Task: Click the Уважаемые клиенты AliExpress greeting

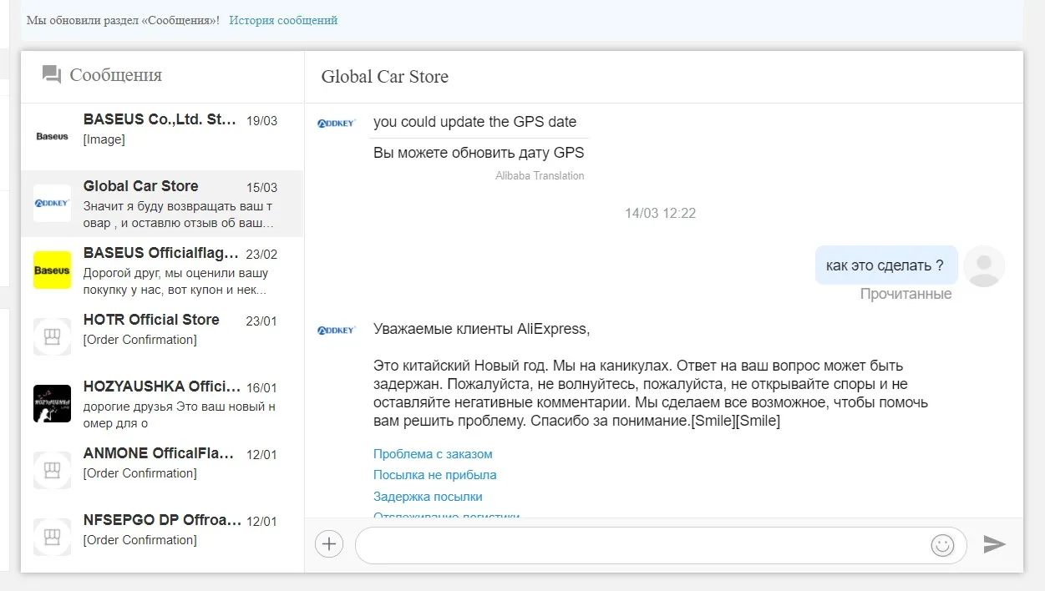Action: [481, 329]
